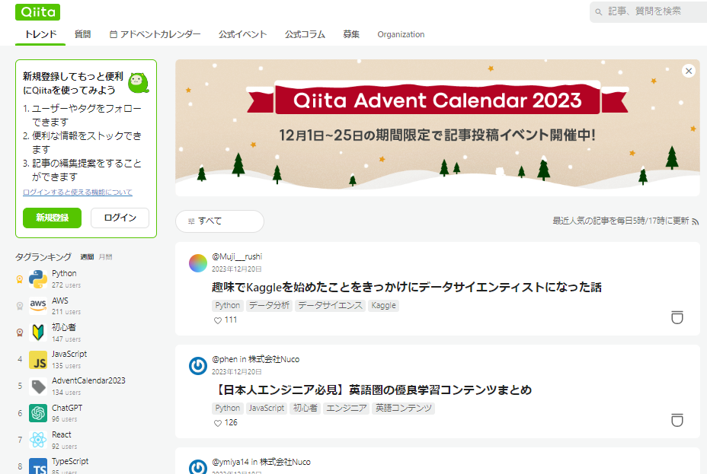This screenshot has height=474, width=707.
Task: Click the 記事、質問を検索 search field
Action: click(649, 11)
